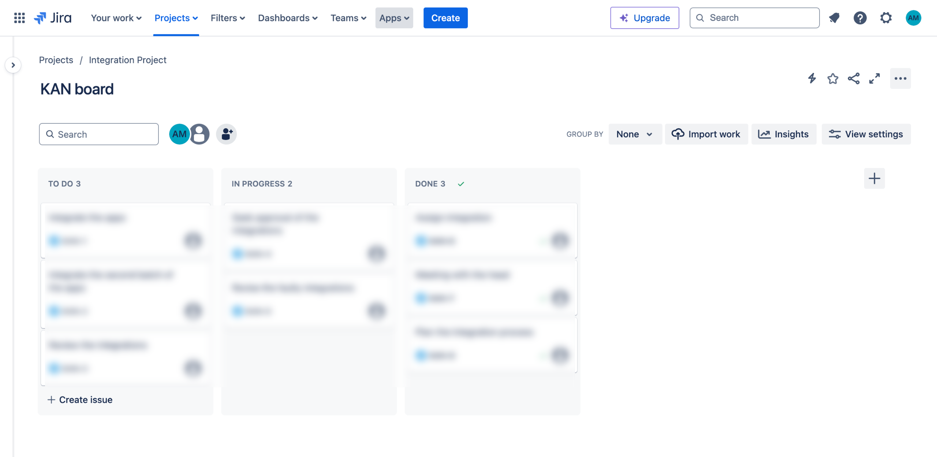
Task: Click Create issue in To Do column
Action: point(80,400)
